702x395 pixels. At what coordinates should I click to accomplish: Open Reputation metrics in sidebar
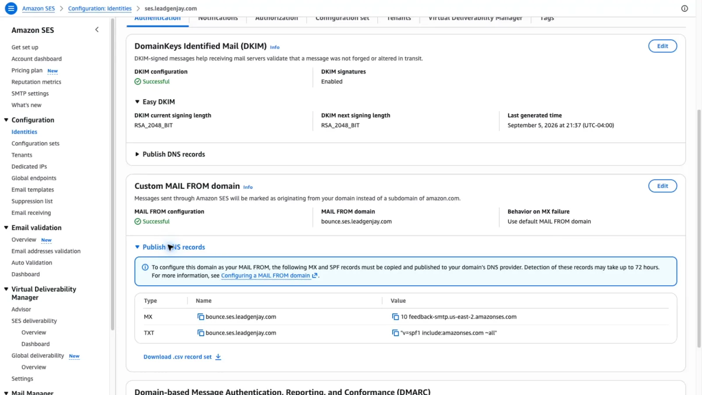36,82
